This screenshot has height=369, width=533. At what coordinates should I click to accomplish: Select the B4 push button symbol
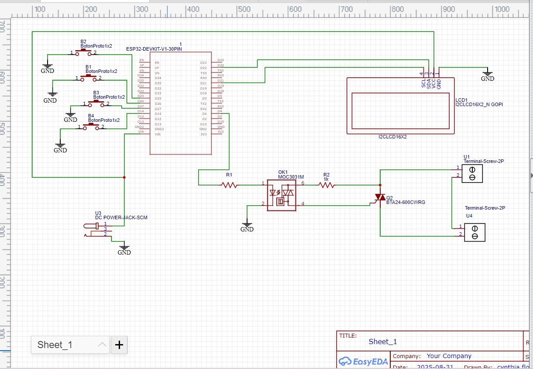point(91,127)
